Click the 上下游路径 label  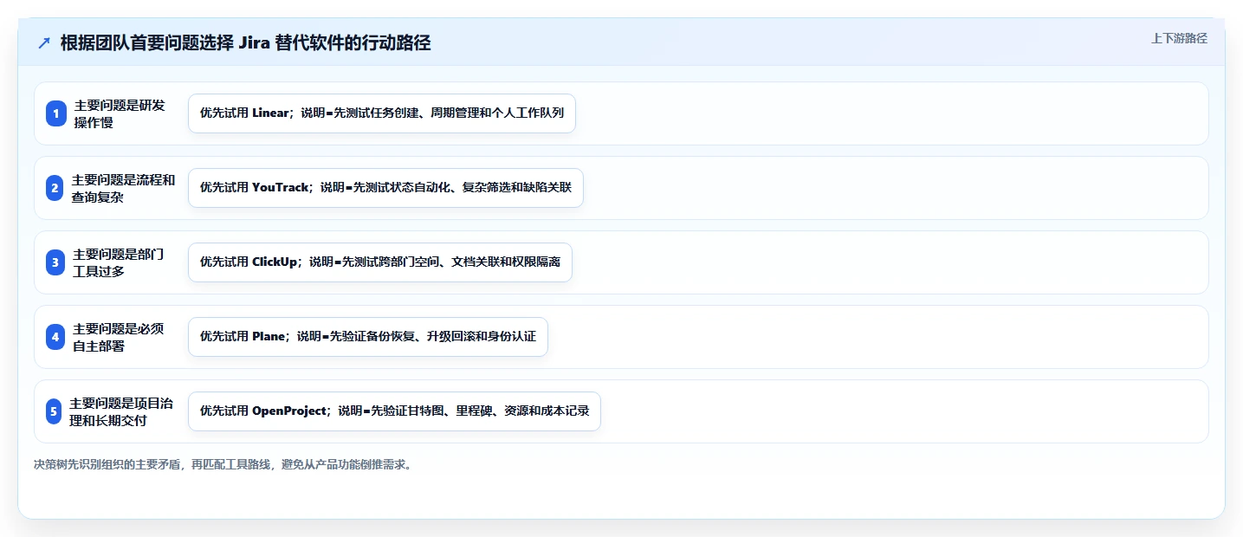pos(1179,38)
